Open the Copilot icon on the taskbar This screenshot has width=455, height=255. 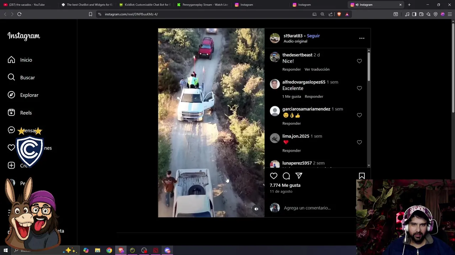pyautogui.click(x=86, y=250)
